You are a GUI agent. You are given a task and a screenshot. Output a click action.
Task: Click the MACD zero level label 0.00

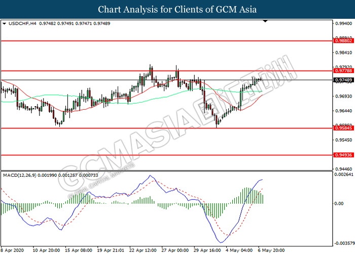pyautogui.click(x=339, y=203)
